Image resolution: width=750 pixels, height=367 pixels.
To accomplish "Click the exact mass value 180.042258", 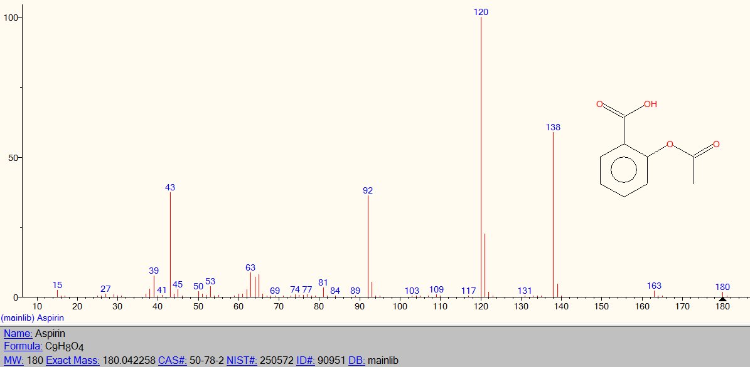I will point(129,360).
